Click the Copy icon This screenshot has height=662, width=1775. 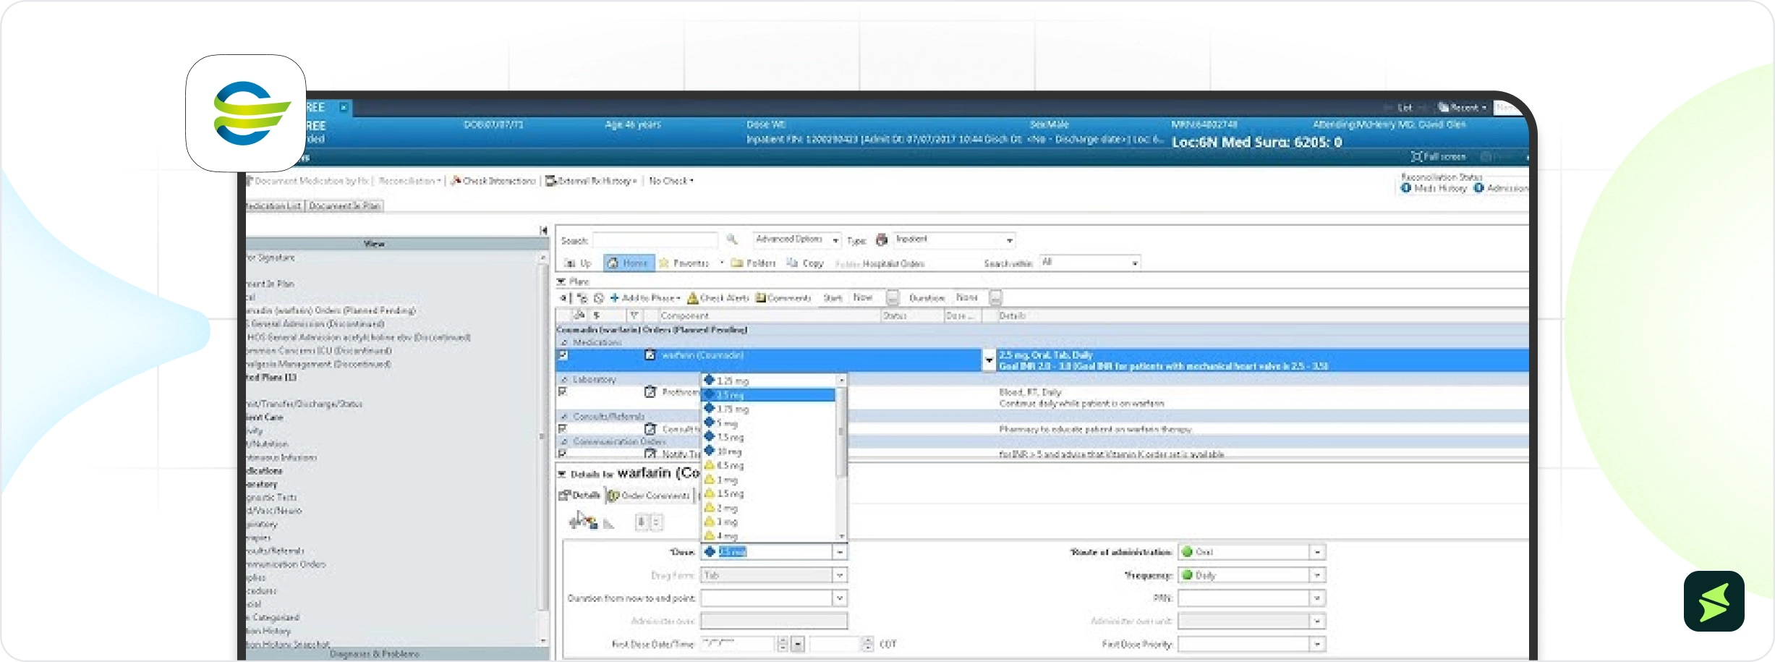792,263
